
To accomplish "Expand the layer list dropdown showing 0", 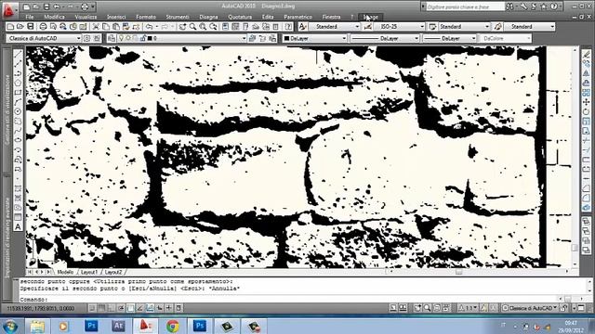I will point(244,38).
